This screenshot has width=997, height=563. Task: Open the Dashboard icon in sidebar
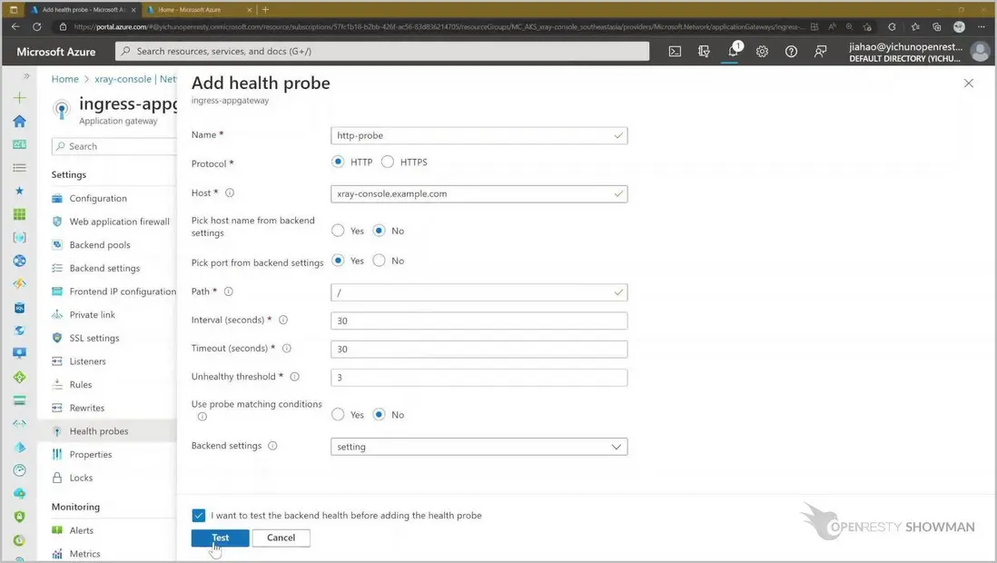pos(20,144)
